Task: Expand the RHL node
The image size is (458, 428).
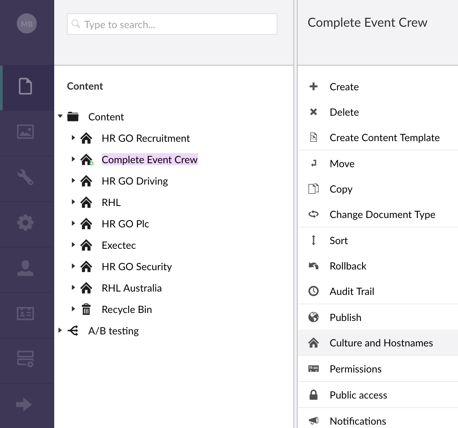Action: pyautogui.click(x=73, y=202)
